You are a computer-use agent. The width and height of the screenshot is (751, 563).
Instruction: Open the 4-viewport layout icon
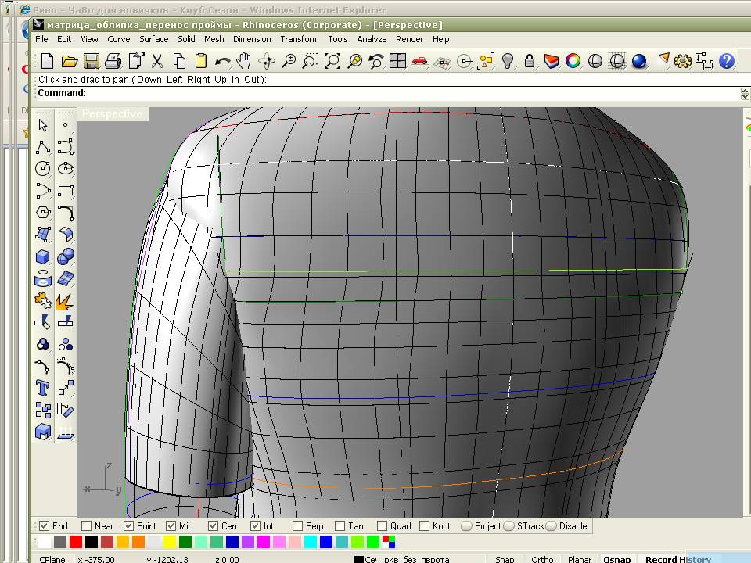tap(398, 61)
